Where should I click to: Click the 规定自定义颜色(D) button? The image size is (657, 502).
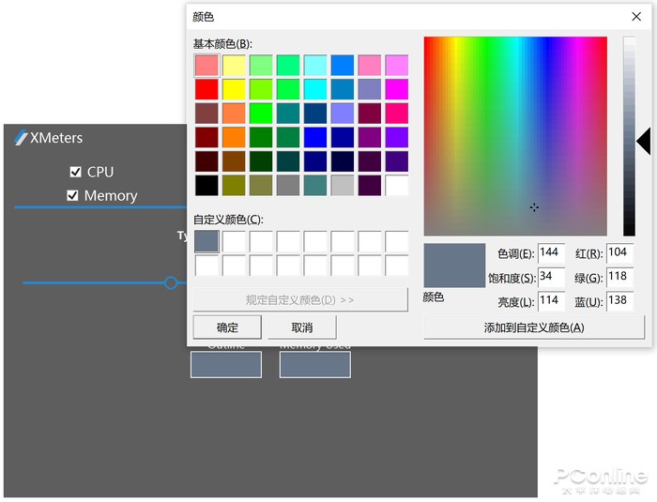(300, 299)
